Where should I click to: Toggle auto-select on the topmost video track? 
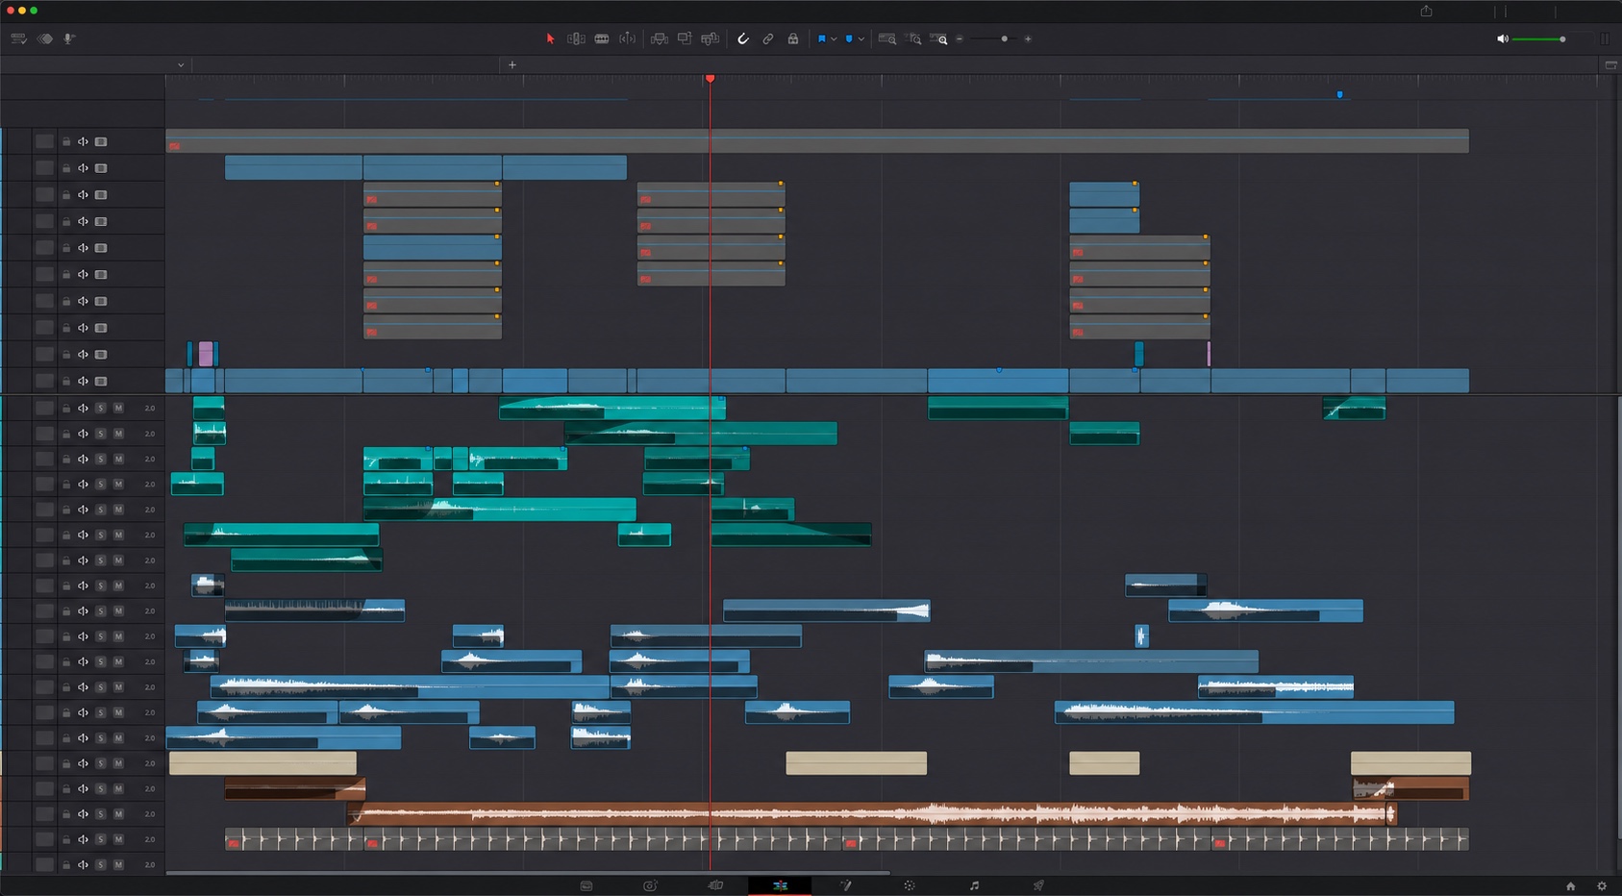tap(83, 141)
